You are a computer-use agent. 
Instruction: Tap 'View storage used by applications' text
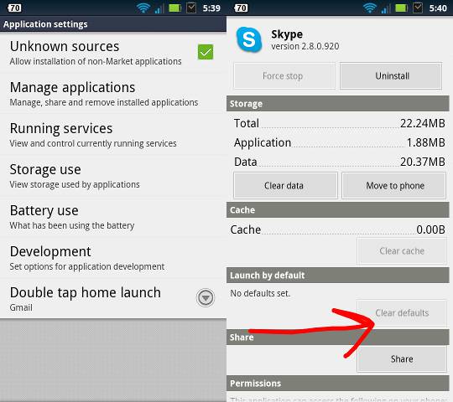(x=75, y=184)
